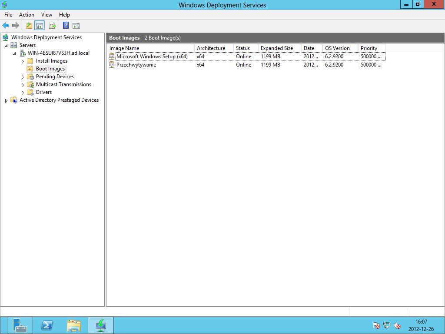Select the Microsoft Windows Setup (x64) row name
This screenshot has width=445, height=334.
tap(152, 57)
